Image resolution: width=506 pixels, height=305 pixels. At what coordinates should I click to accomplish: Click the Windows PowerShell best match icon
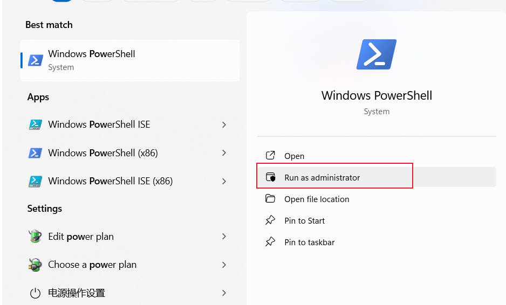coord(36,60)
